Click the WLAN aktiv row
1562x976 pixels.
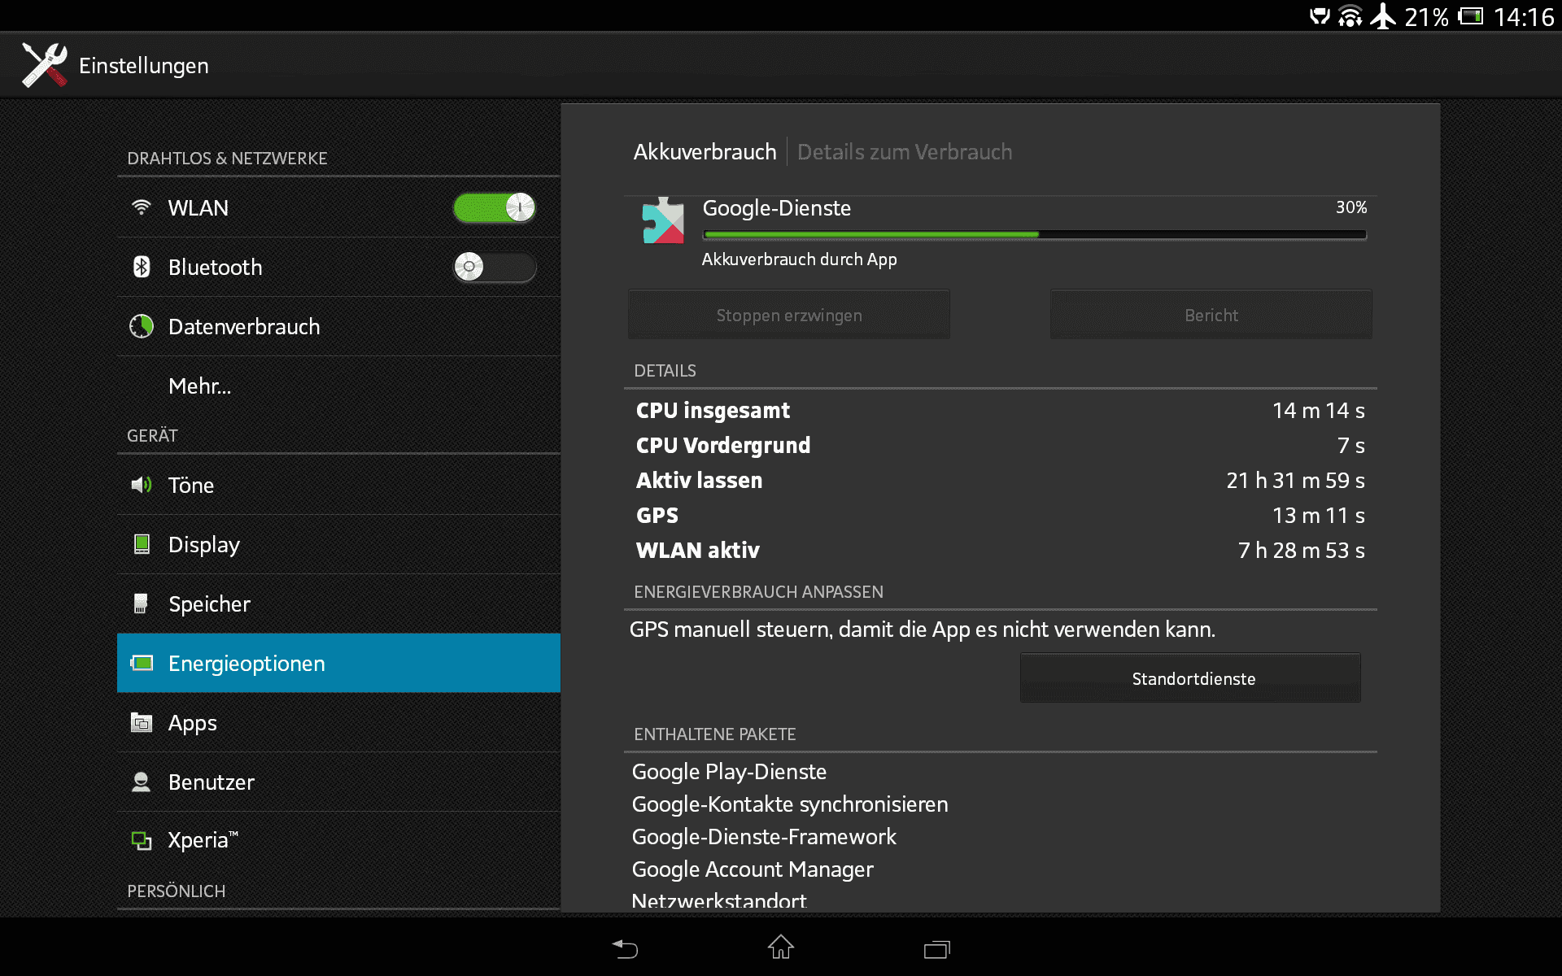(x=1001, y=551)
